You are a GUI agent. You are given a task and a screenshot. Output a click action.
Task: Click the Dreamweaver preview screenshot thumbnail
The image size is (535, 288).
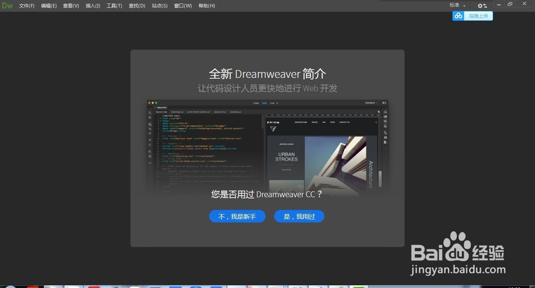(267, 147)
